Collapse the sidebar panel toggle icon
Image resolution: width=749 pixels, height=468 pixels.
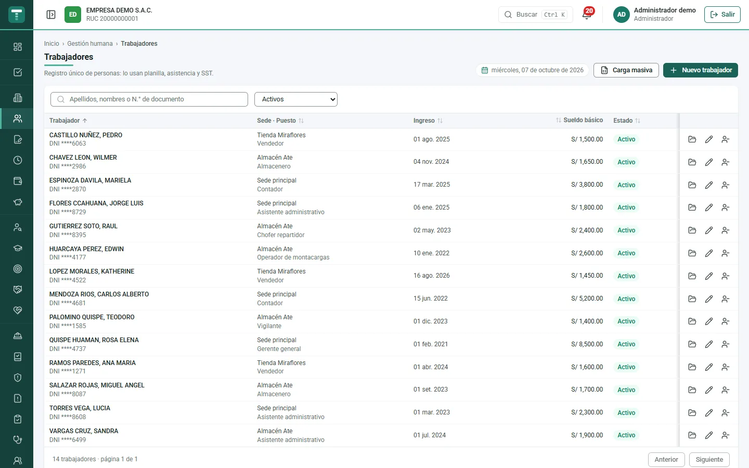pos(51,15)
